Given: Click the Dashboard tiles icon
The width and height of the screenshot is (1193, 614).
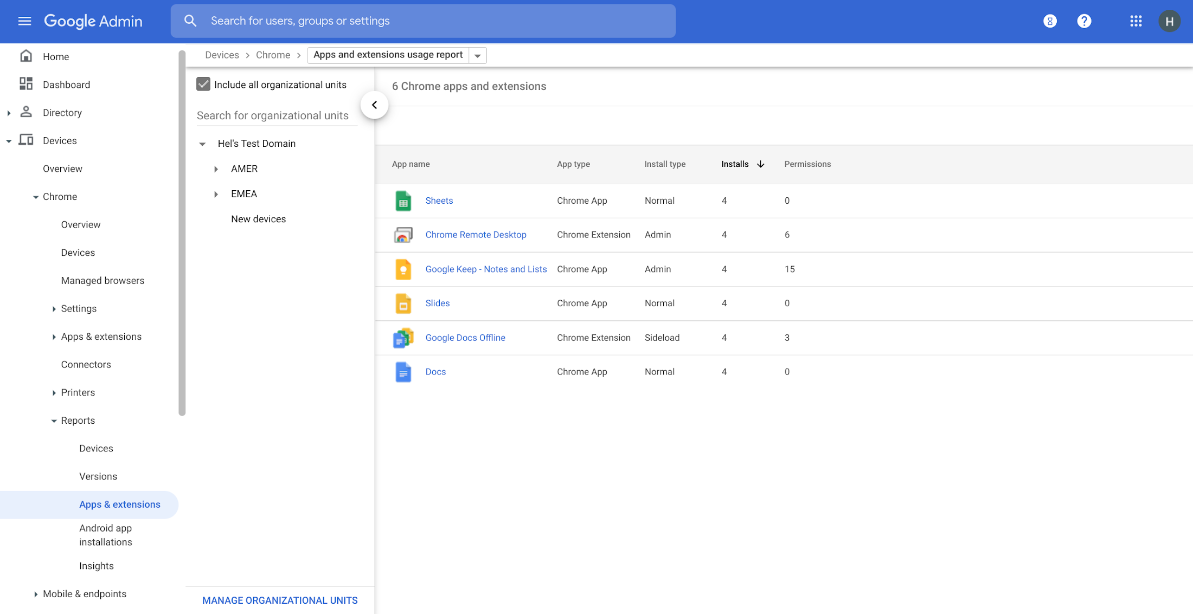Looking at the screenshot, I should point(26,83).
